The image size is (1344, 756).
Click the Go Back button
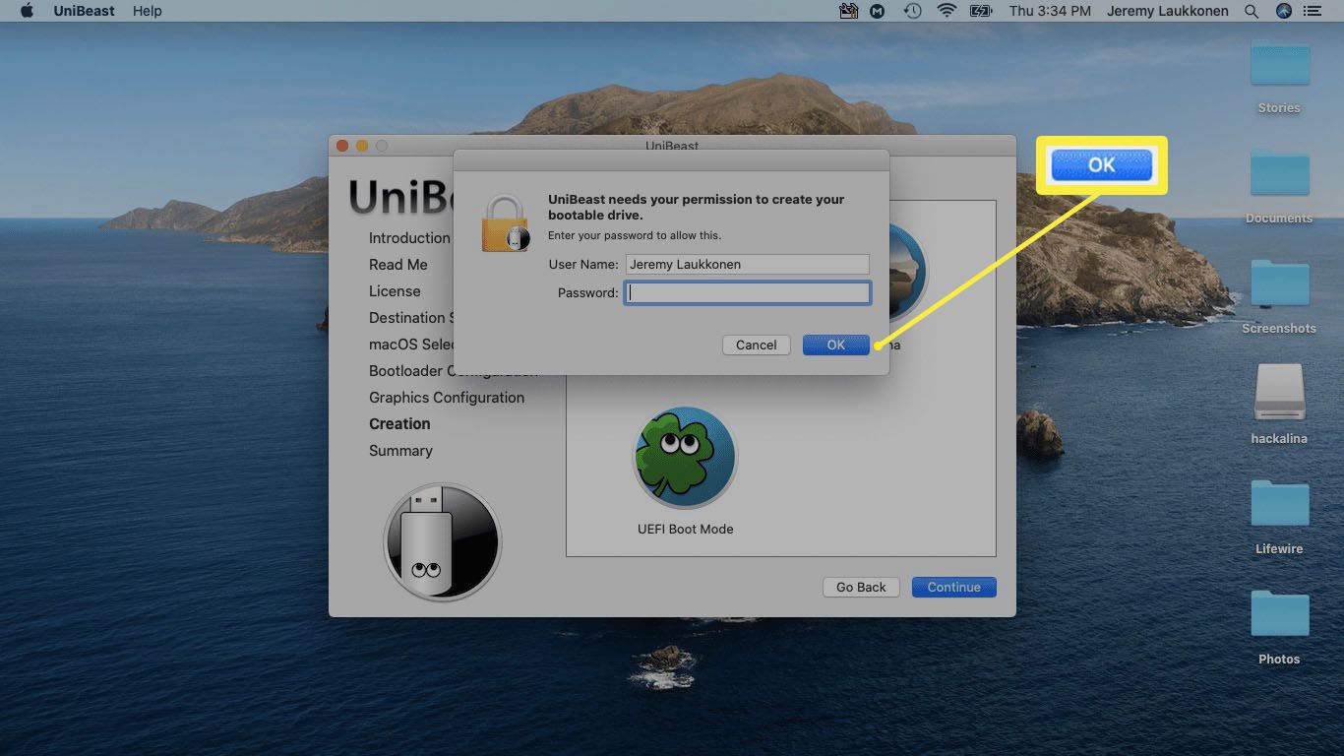click(x=861, y=587)
